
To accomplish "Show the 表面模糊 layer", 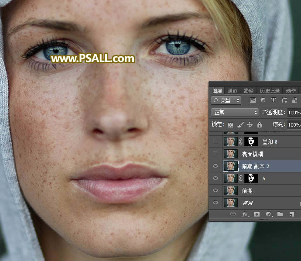I will [x=215, y=154].
